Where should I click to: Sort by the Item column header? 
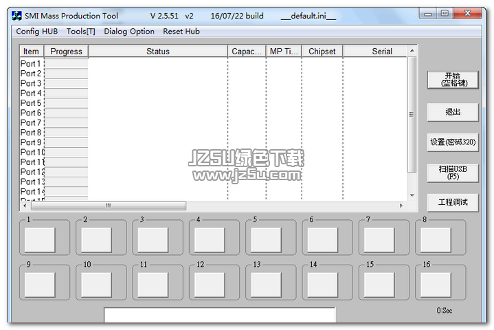coord(31,52)
